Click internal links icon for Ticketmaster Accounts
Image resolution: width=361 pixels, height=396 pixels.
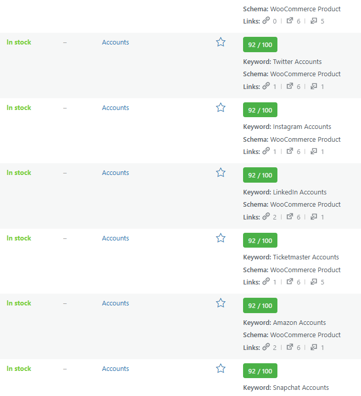tap(266, 282)
